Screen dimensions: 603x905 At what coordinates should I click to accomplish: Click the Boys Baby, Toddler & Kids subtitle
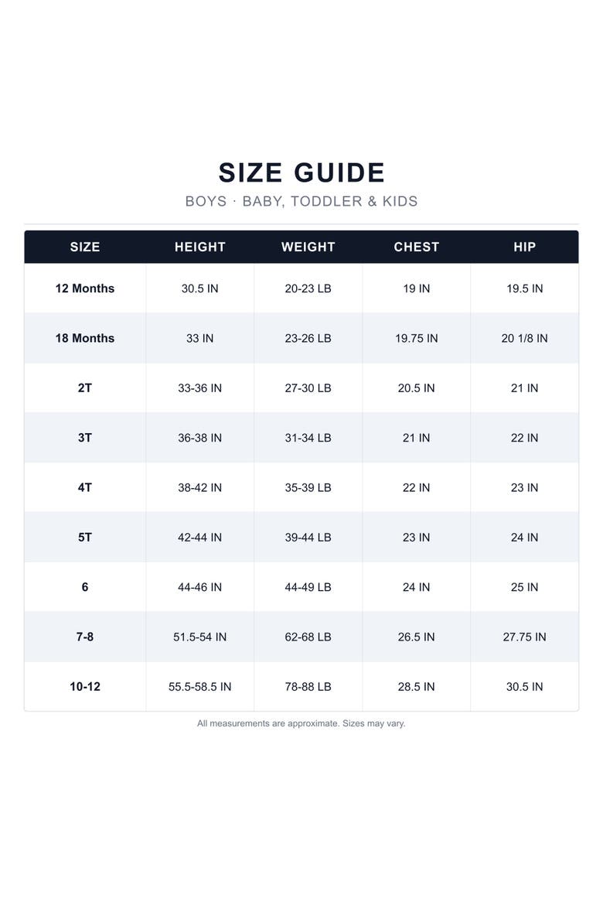[301, 201]
